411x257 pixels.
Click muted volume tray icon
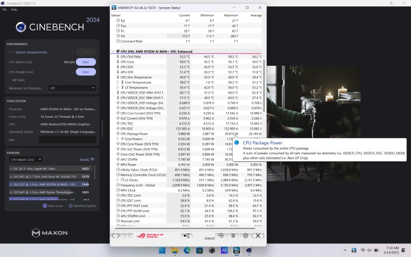click(369, 250)
